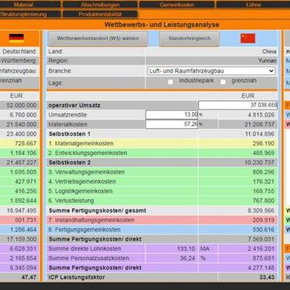
Task: Edit the Materialkosten percentage field
Action: pos(172,124)
